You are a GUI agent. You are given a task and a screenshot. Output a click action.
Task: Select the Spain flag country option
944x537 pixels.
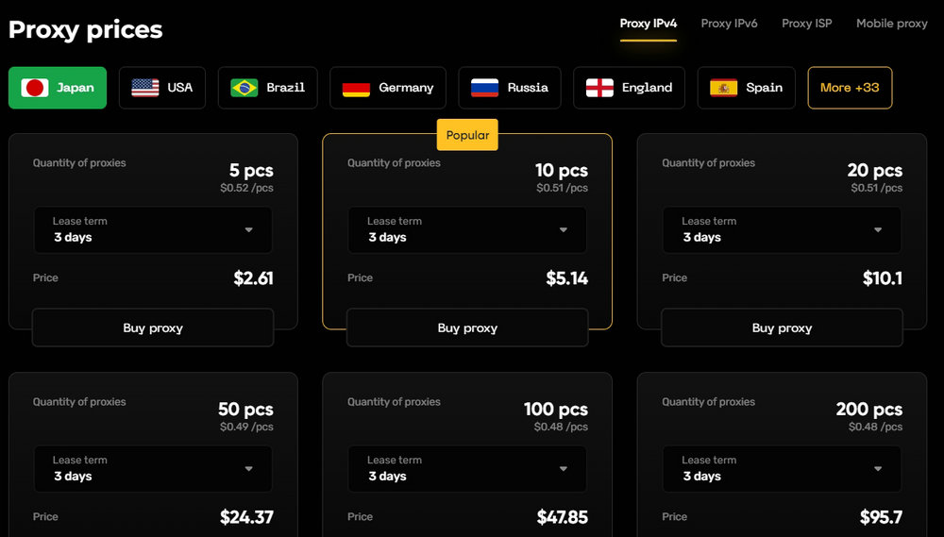[x=746, y=88]
